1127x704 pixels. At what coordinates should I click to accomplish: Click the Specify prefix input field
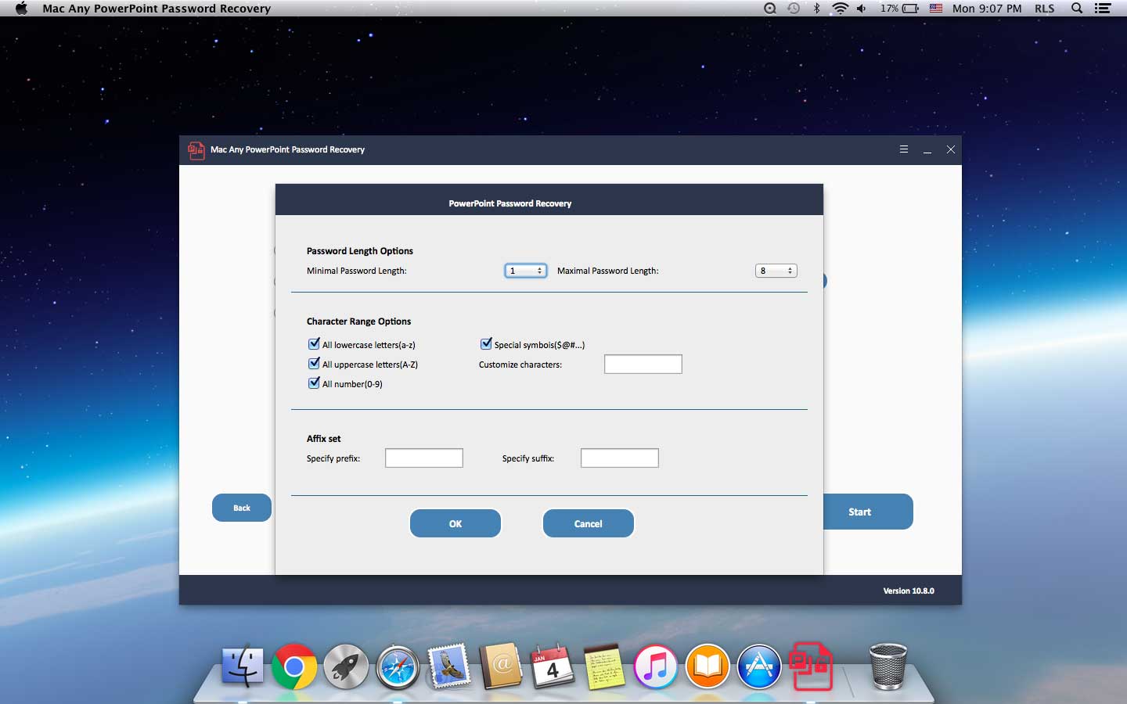click(x=424, y=458)
